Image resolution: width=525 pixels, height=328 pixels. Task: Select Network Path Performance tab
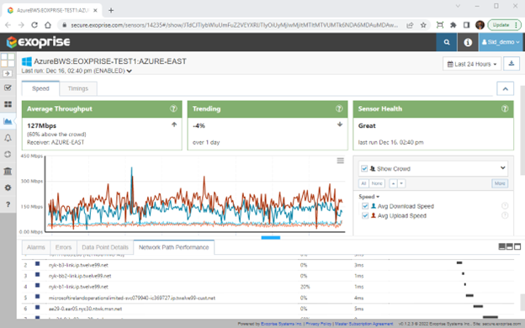coord(174,247)
